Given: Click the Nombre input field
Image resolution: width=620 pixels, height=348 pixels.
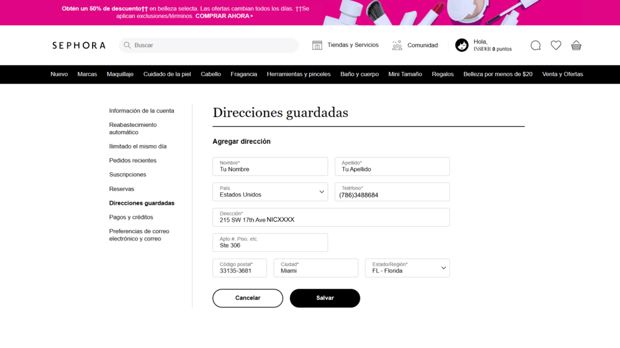Looking at the screenshot, I should click(270, 167).
